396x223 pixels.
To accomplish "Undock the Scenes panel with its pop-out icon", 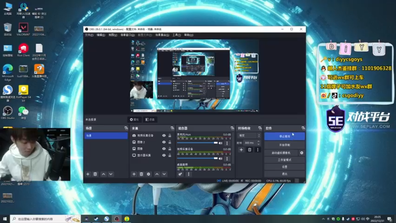I will coord(126,128).
